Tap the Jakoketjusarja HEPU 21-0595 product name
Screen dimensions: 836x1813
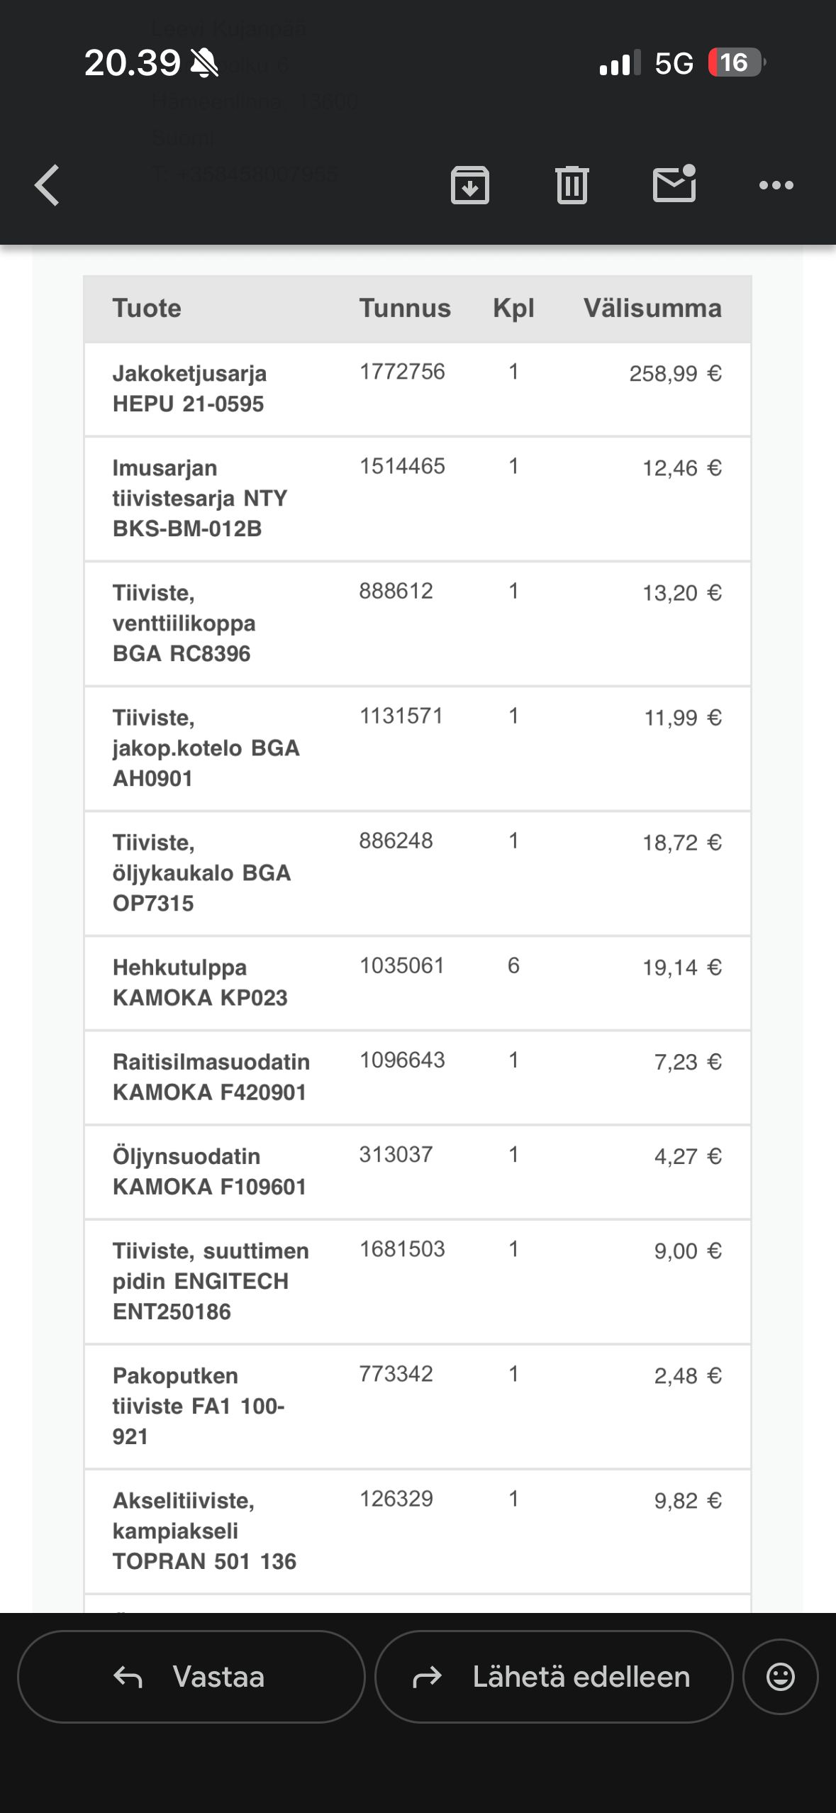189,389
